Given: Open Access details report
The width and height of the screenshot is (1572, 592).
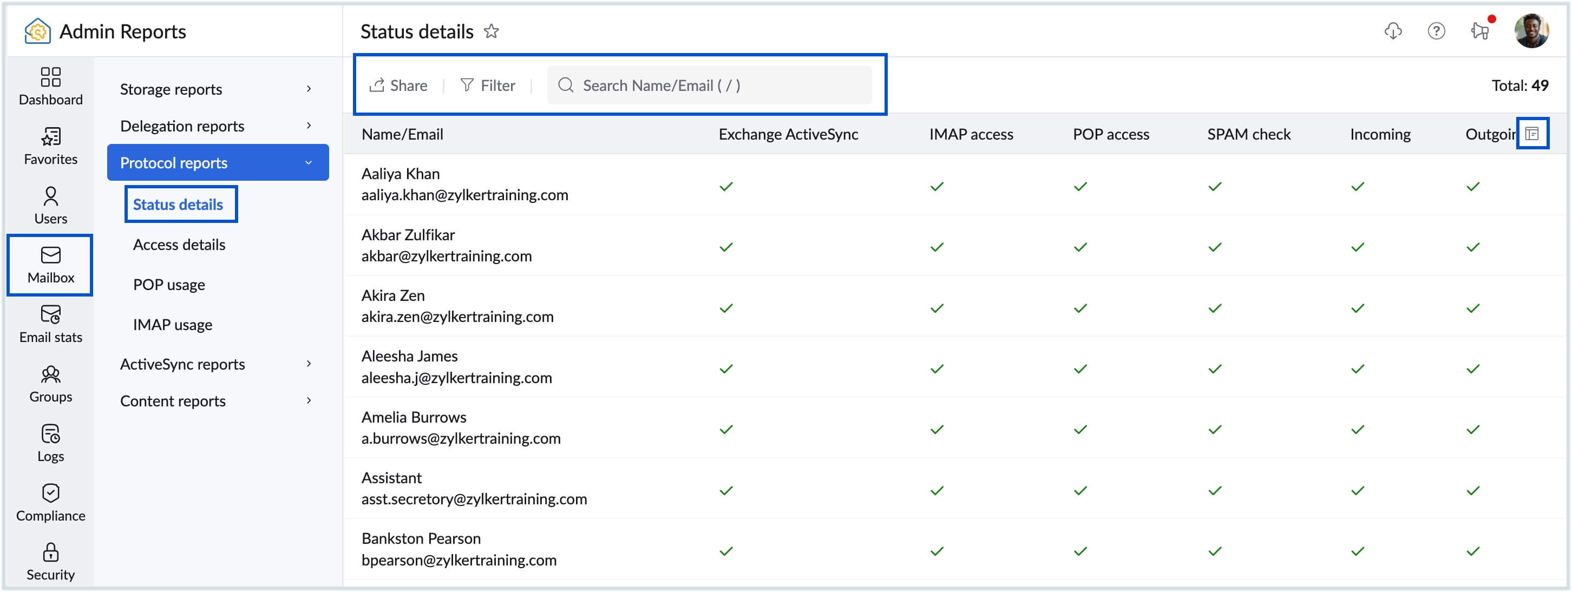Looking at the screenshot, I should 179,244.
